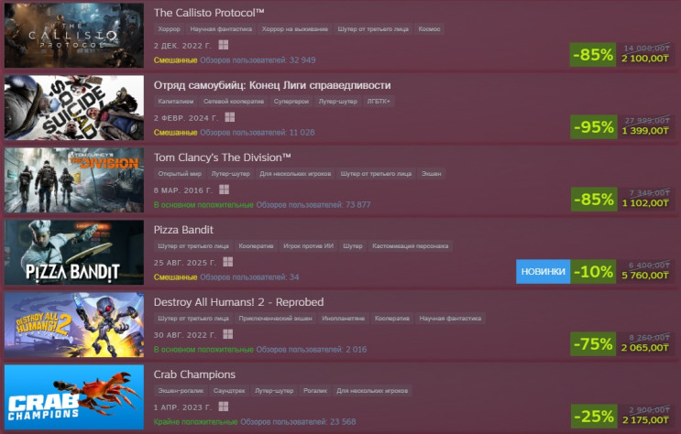Select Шутер от третьего лица tag on Pizza Bandit
Image resolution: width=681 pixels, height=434 pixels.
coord(193,245)
